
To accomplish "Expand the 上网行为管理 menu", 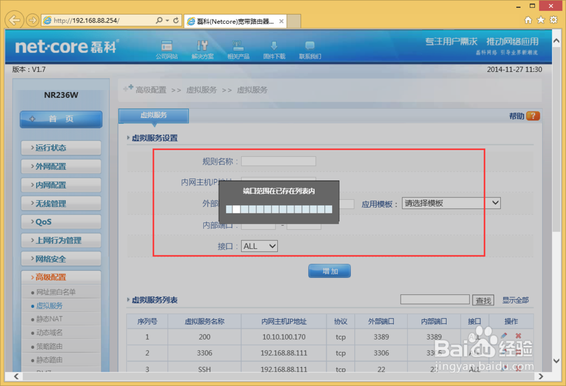I will 61,241.
